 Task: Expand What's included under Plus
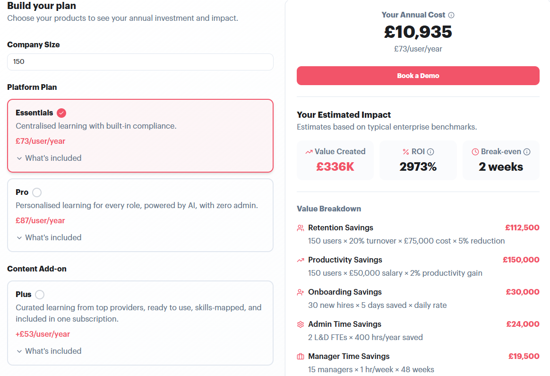[49, 351]
